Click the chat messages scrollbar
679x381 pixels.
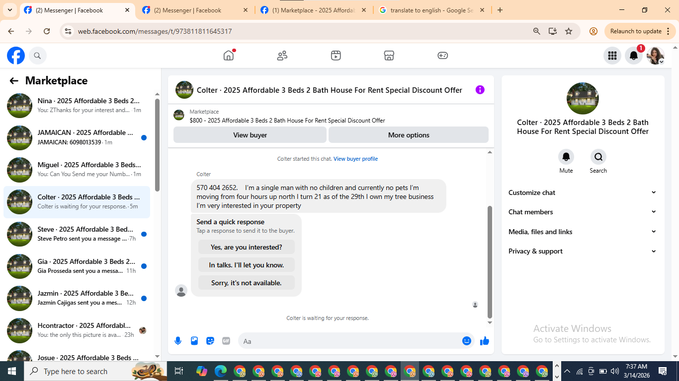click(x=490, y=262)
